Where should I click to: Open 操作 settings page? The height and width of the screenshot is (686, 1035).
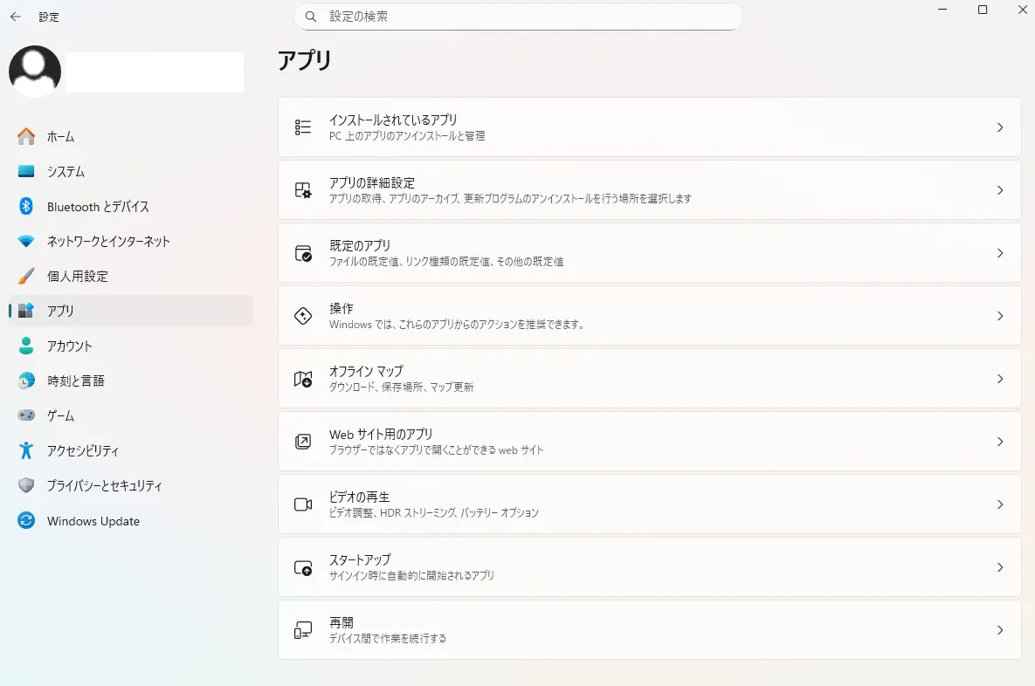[x=650, y=316]
